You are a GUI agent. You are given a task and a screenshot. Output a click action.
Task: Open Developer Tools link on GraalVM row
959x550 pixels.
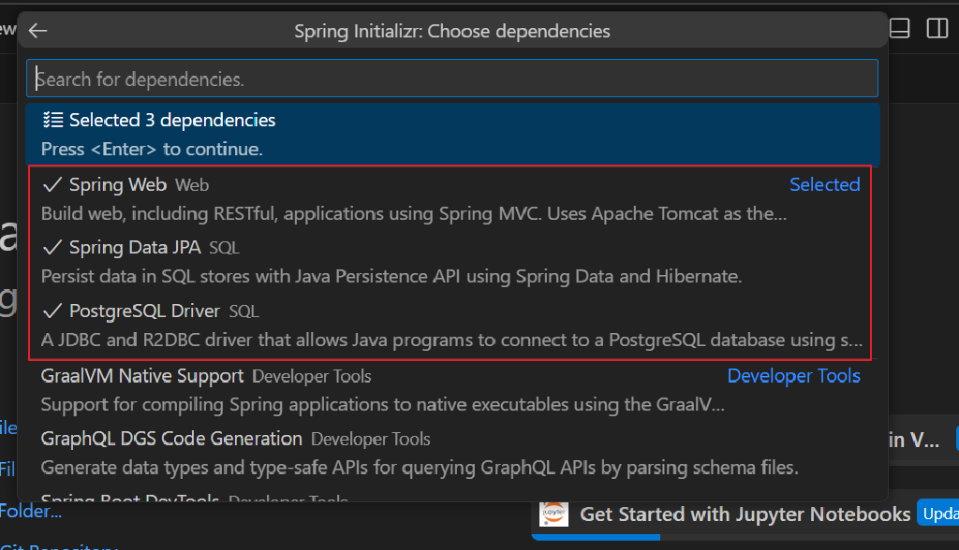793,375
